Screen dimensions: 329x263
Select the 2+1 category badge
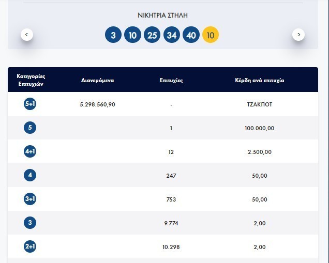pyautogui.click(x=31, y=247)
